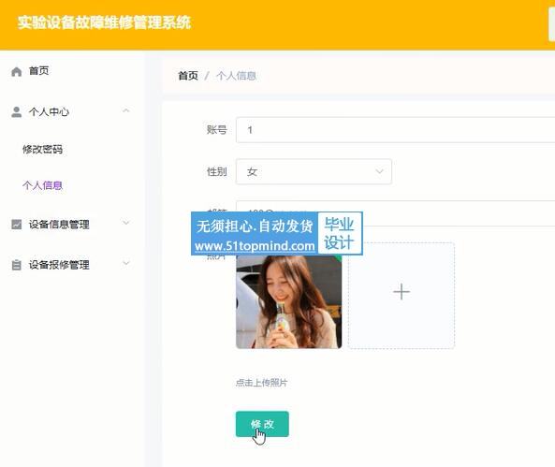Click the 个人信息 breadcrumb item
The height and width of the screenshot is (467, 555).
(x=236, y=76)
